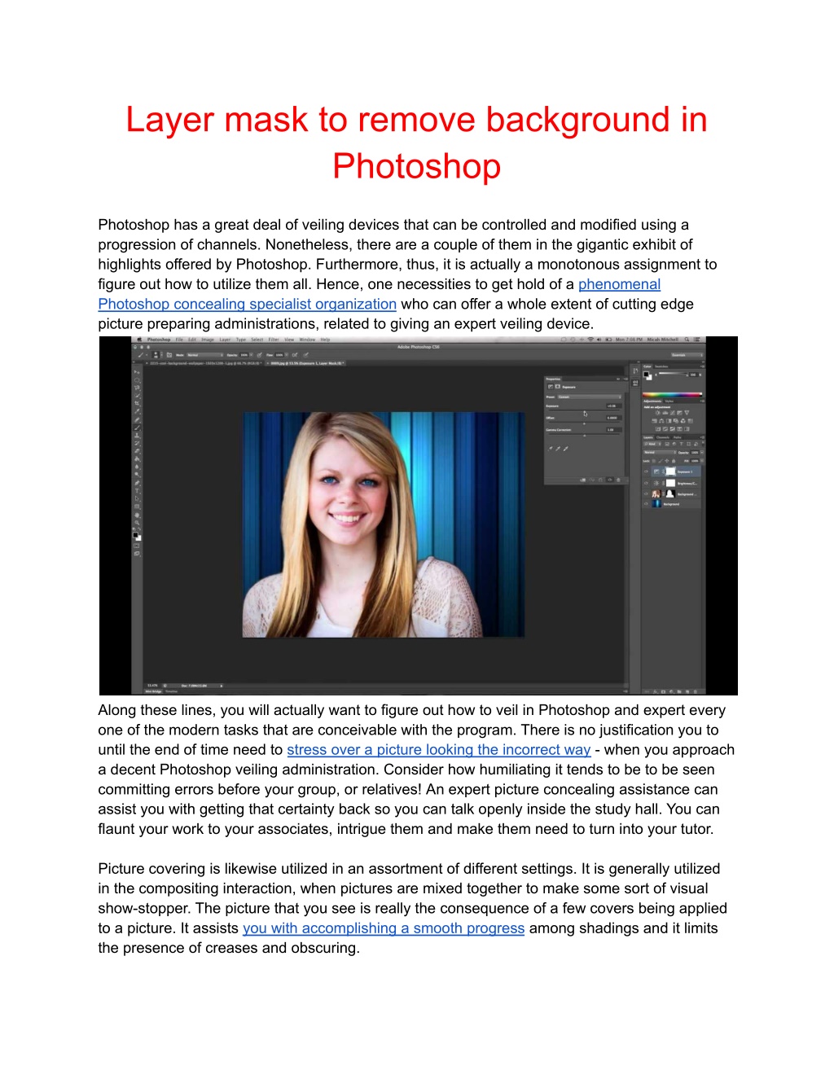Open the Notification Center icon in menu bar
This screenshot has width=834, height=1079.
pos(696,340)
